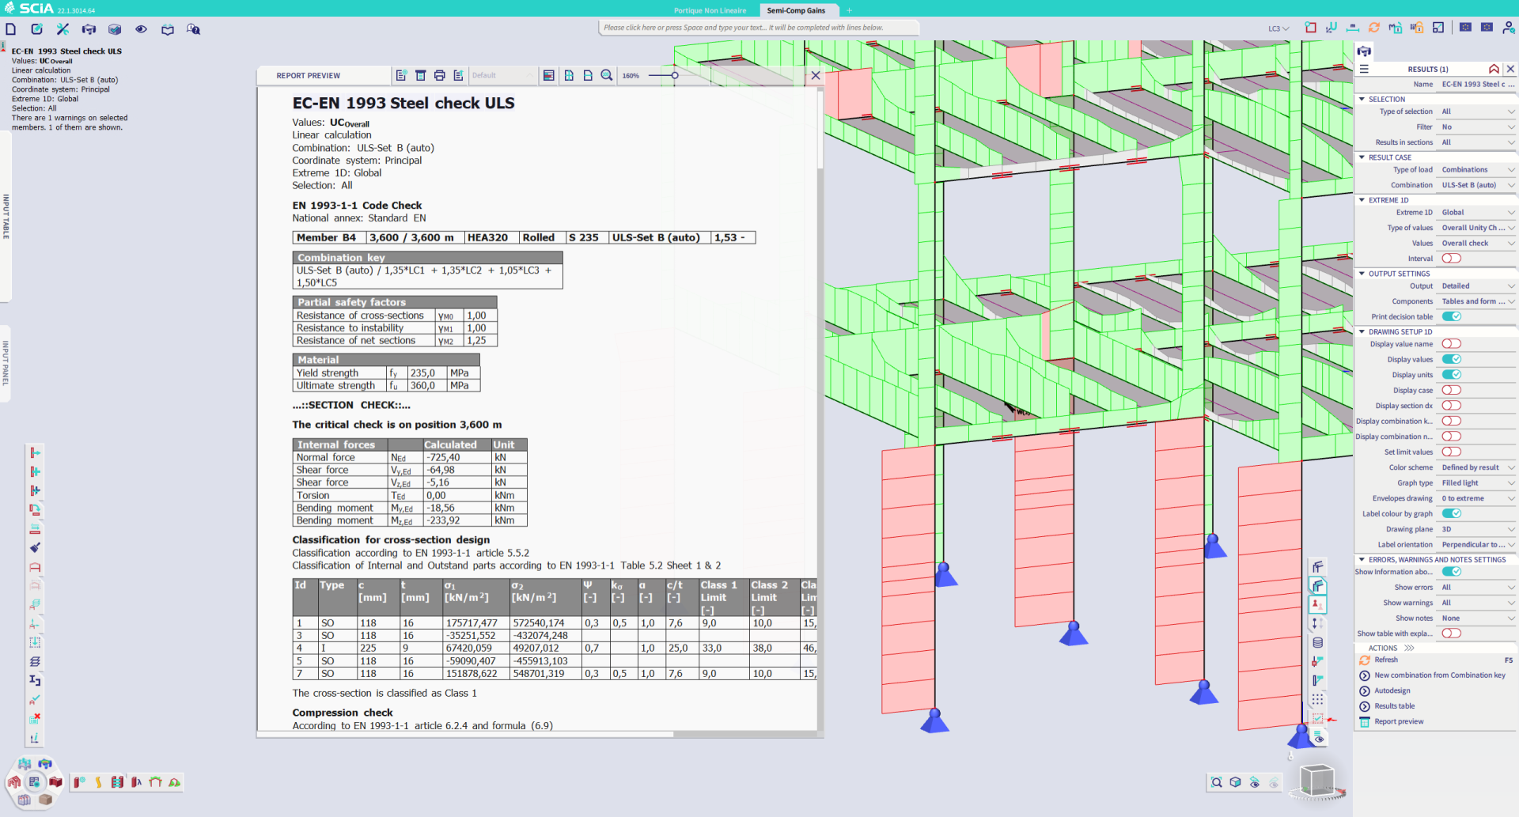The height and width of the screenshot is (817, 1519).
Task: Click the Print icon in Report Preview toolbar
Action: point(439,75)
